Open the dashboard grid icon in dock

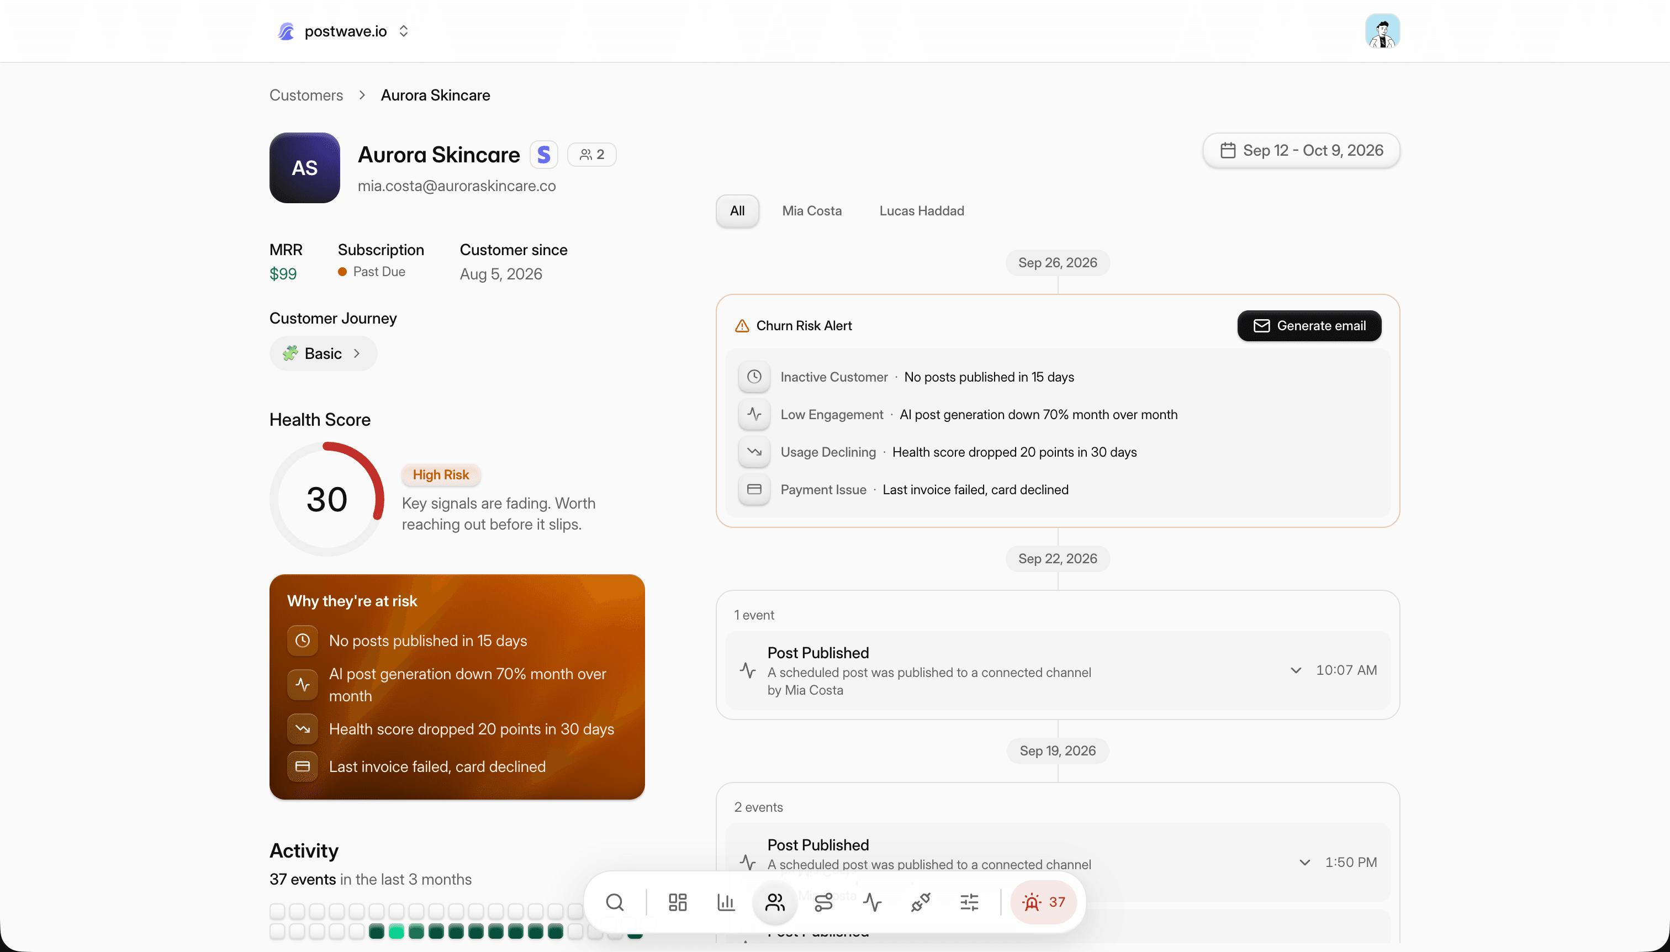point(678,902)
